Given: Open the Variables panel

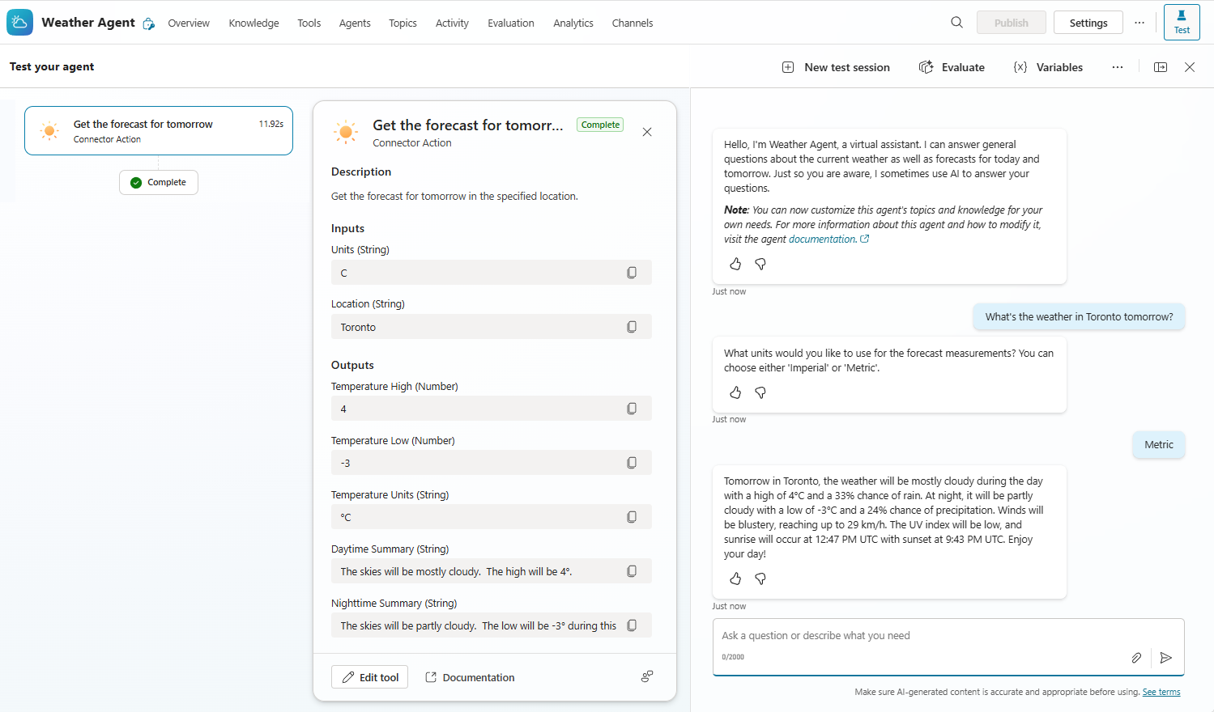Looking at the screenshot, I should point(1047,67).
